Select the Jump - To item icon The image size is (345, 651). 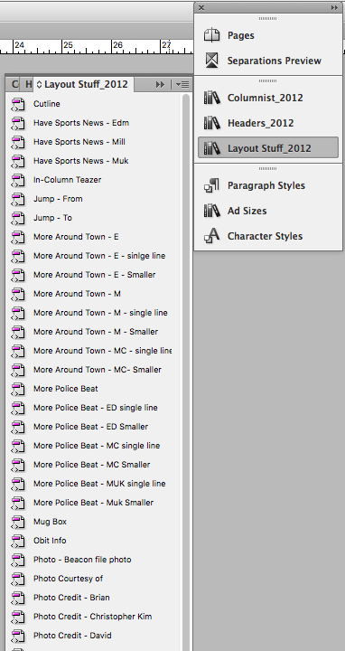18,218
